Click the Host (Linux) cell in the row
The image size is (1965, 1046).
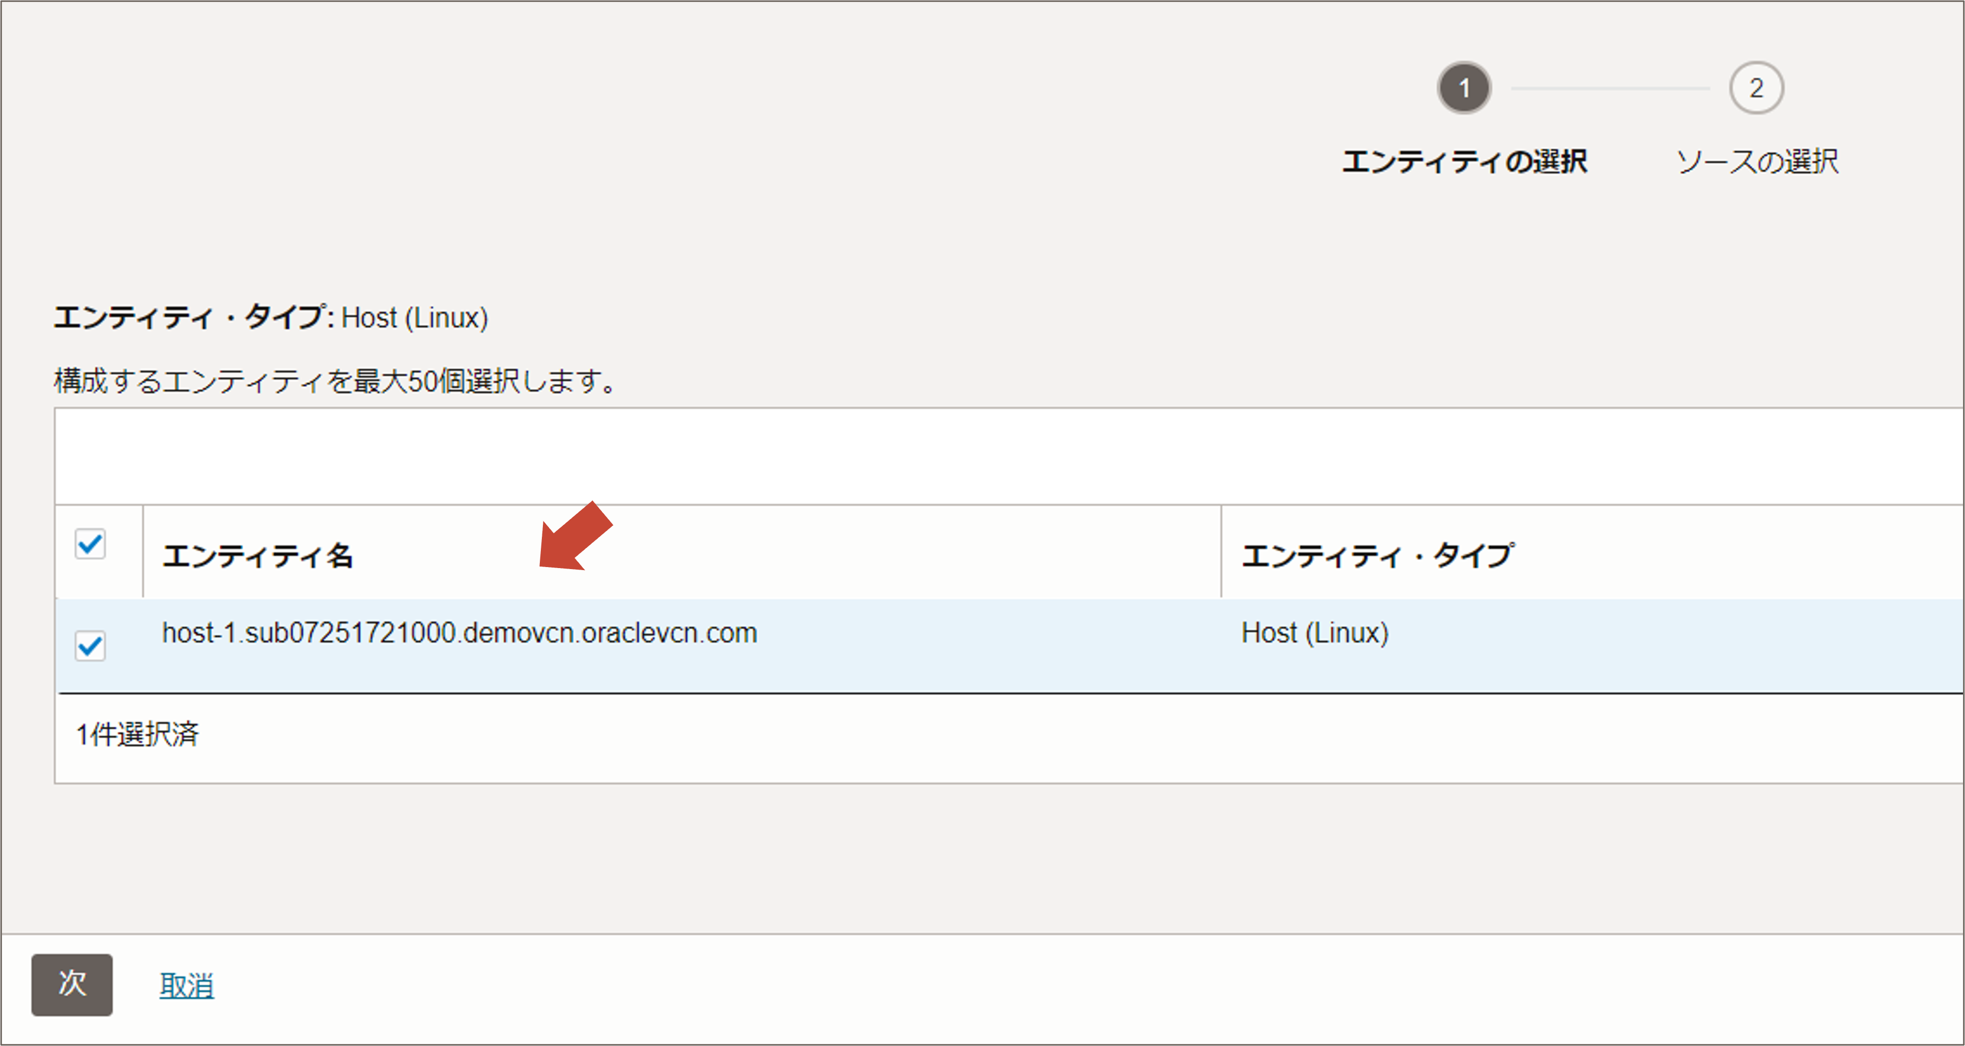[1314, 633]
